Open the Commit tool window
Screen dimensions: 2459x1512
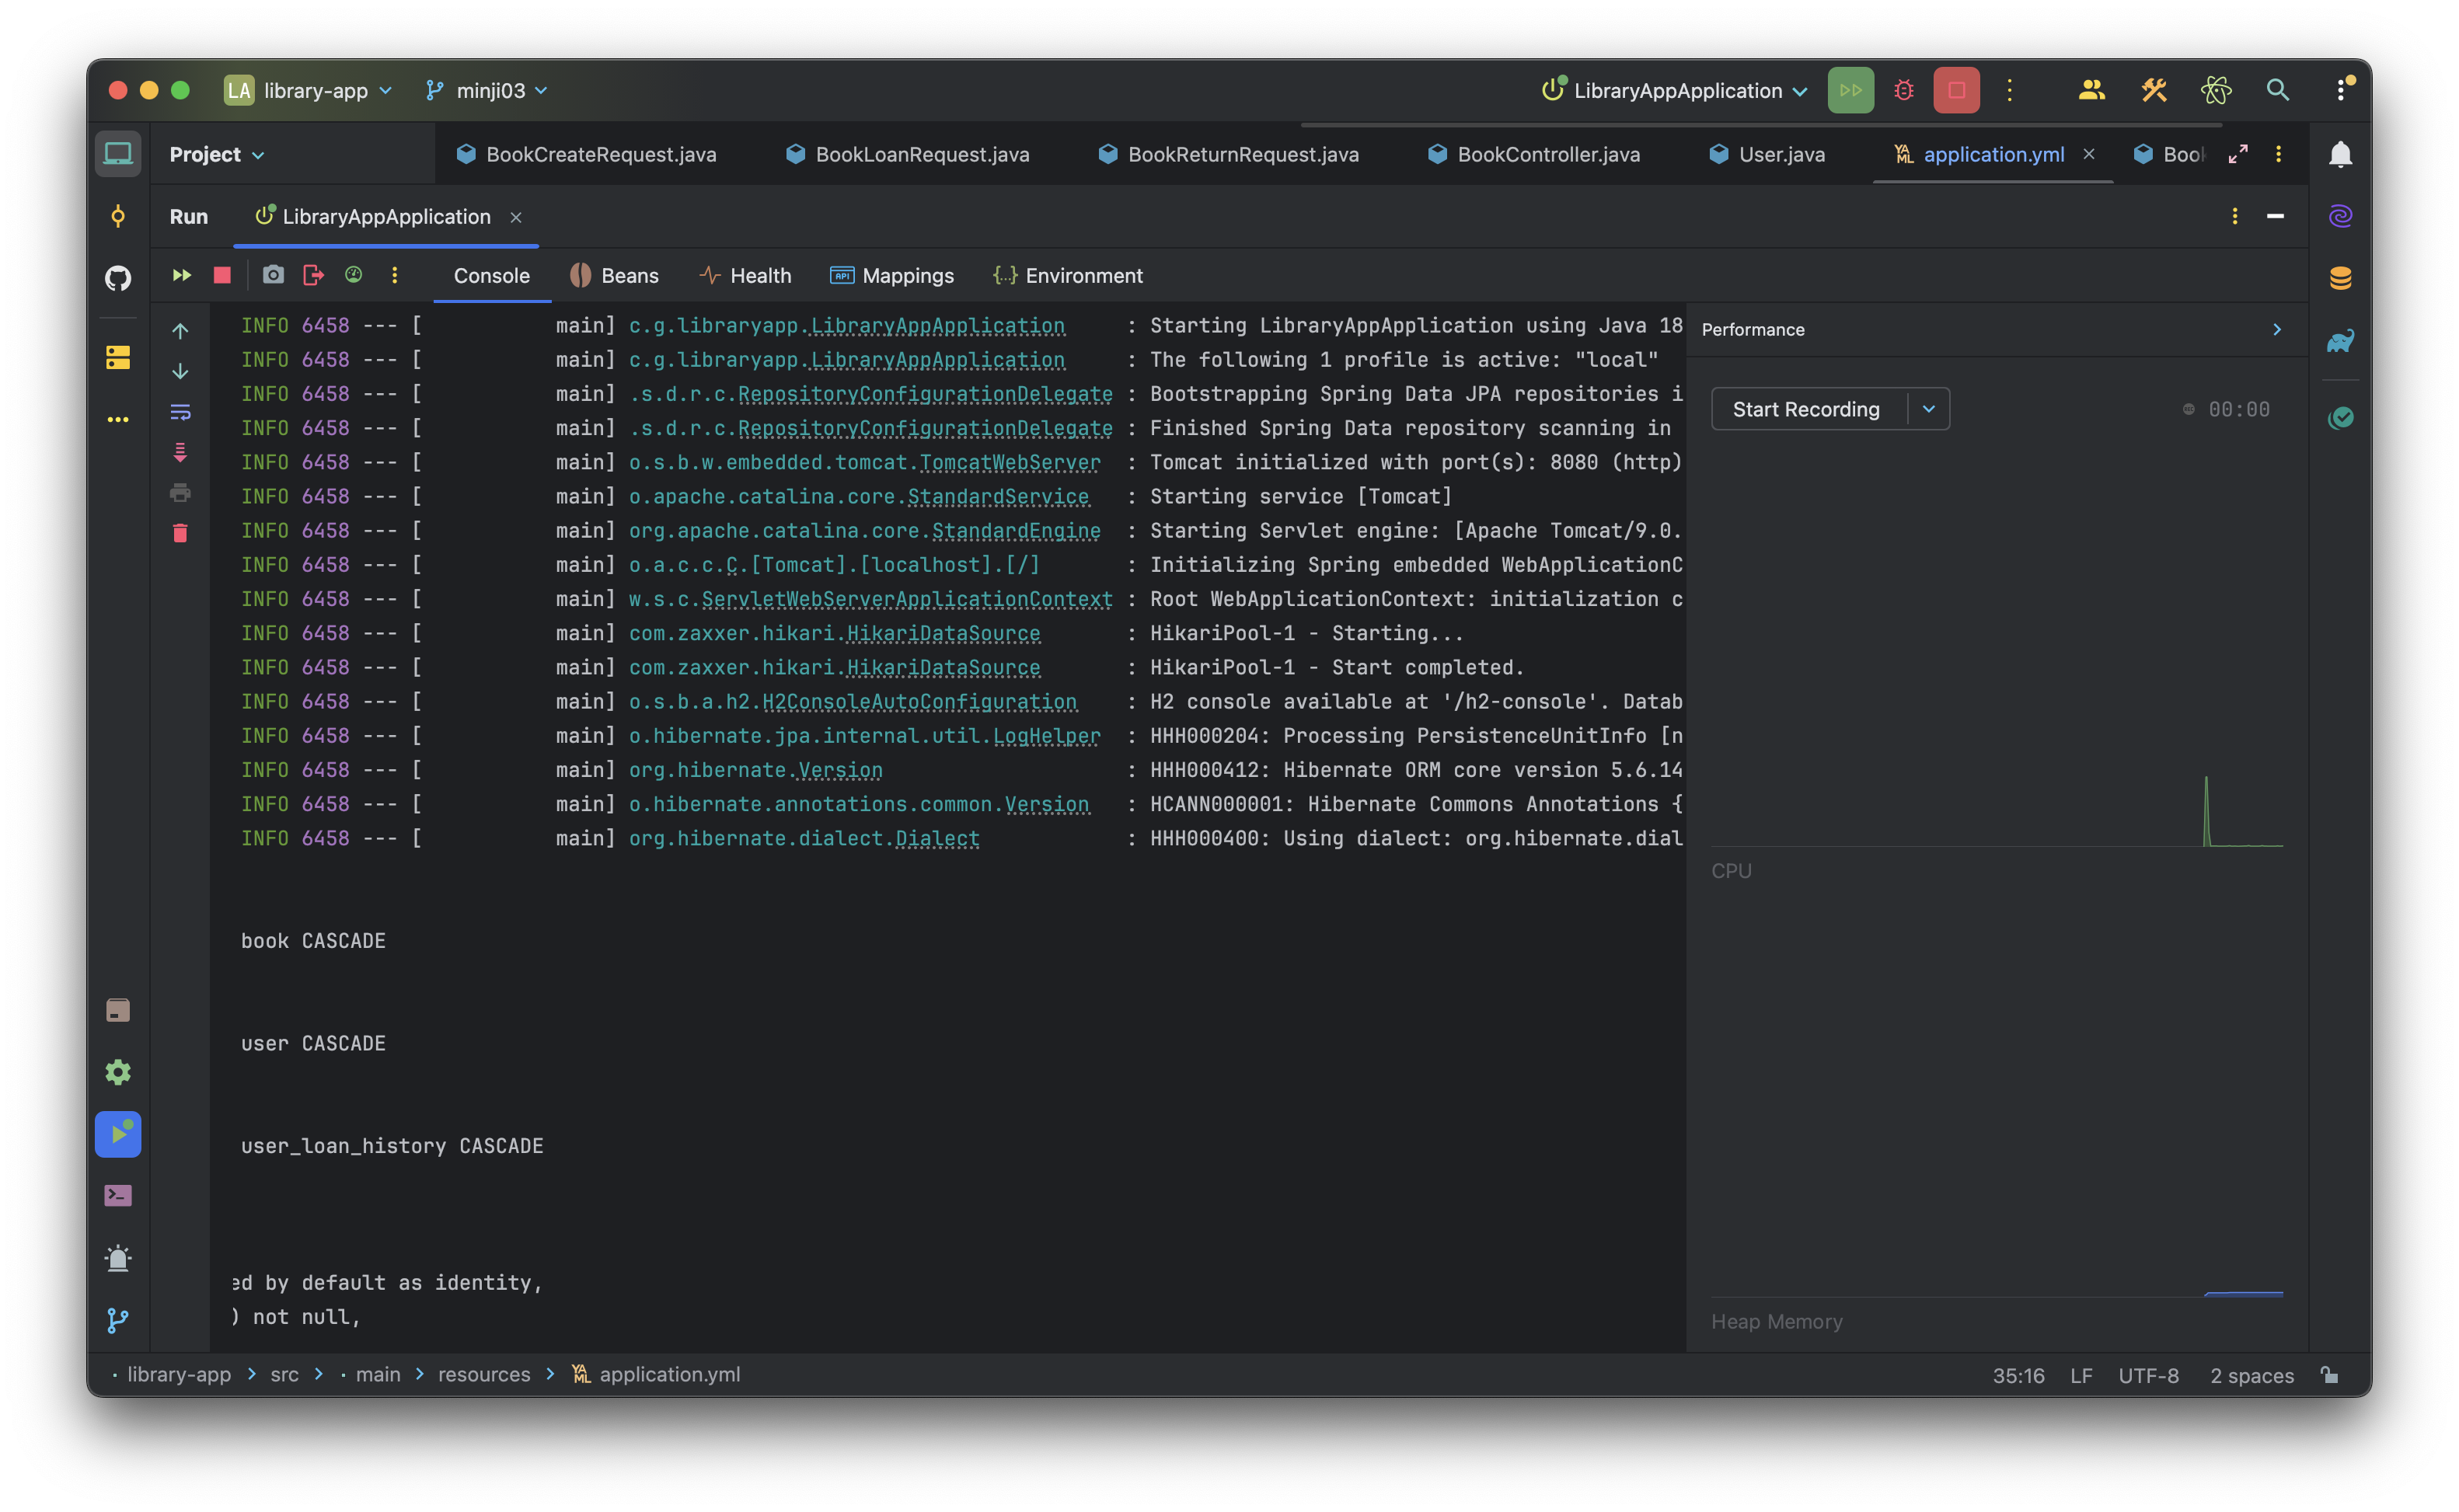pyautogui.click(x=118, y=216)
